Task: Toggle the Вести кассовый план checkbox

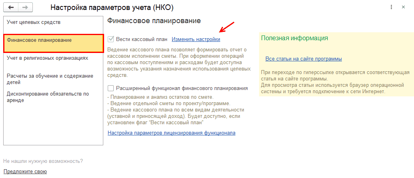Action: tap(111, 39)
